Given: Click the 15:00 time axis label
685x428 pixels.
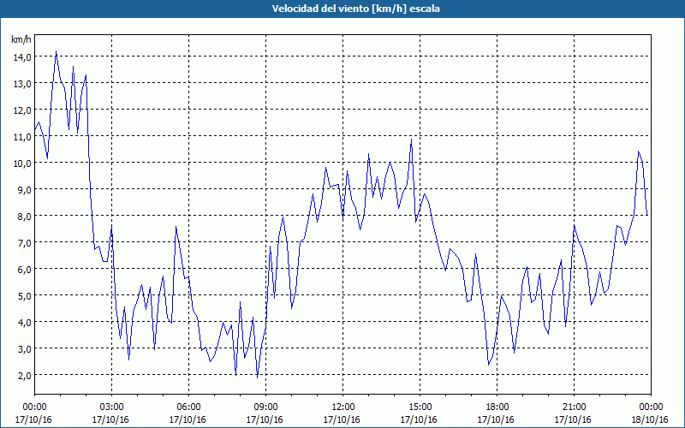Looking at the screenshot, I should click(x=420, y=407).
